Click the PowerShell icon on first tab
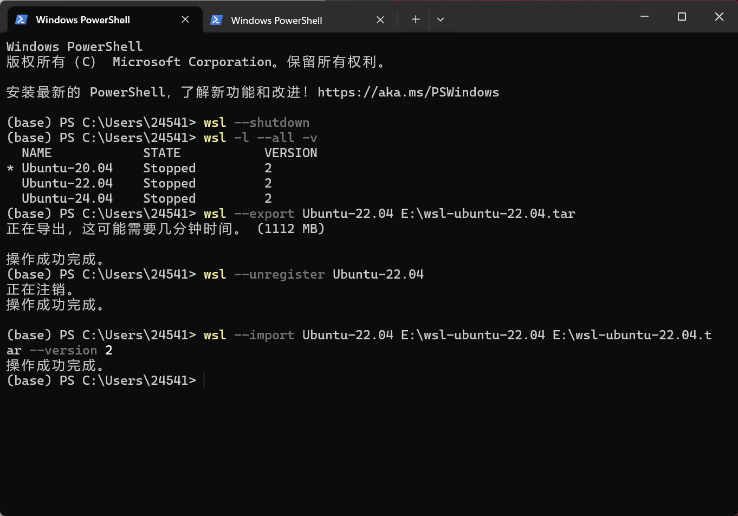738x516 pixels. [x=21, y=20]
